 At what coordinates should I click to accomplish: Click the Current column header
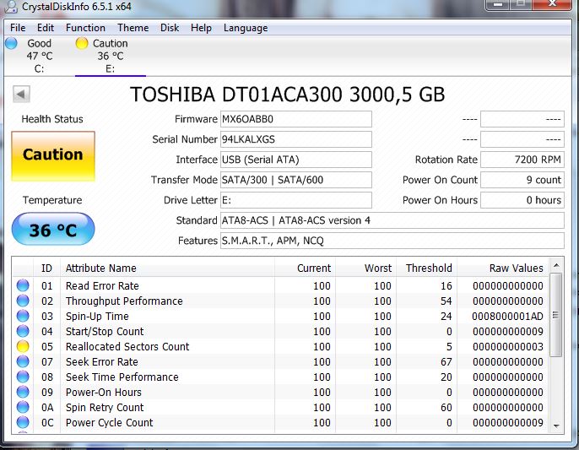[x=305, y=268]
